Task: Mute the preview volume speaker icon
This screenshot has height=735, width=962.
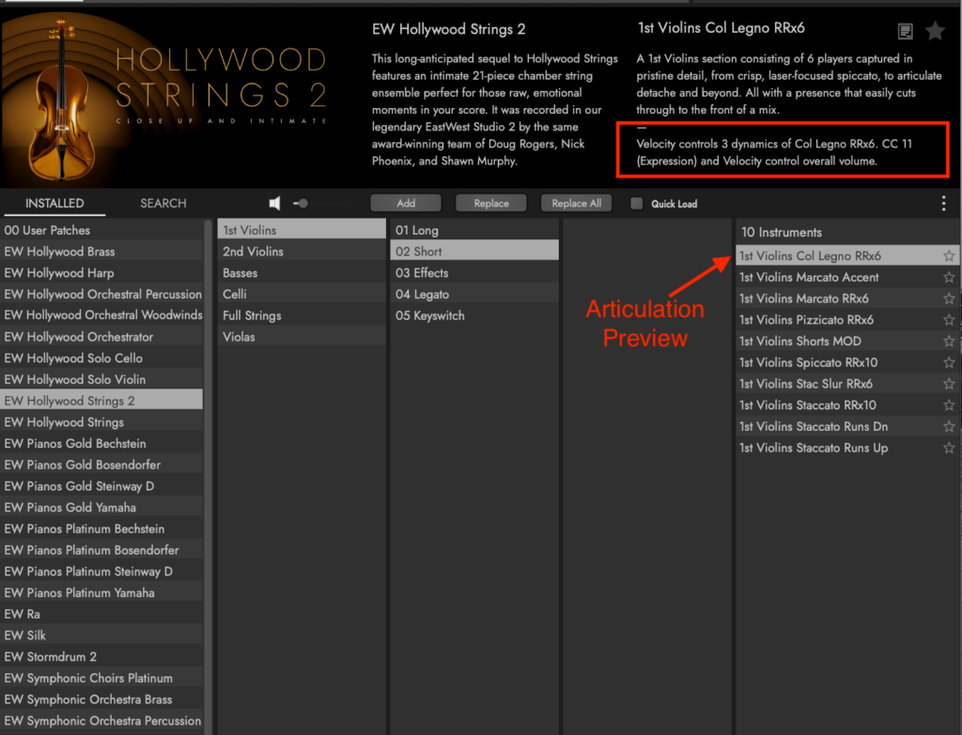Action: [x=274, y=202]
